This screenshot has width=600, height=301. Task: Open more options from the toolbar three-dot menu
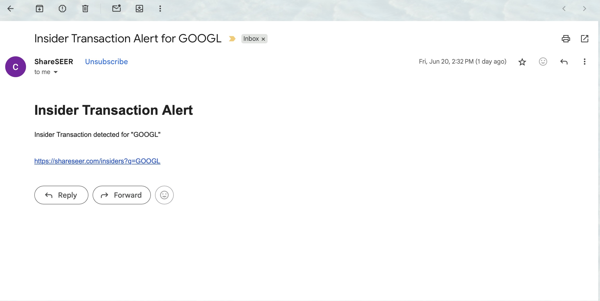click(x=160, y=9)
